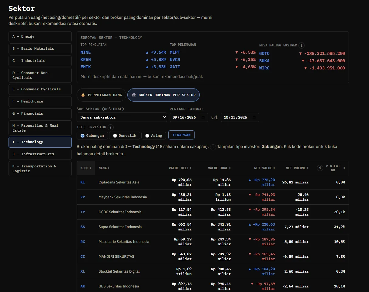Select sector E — Consumer Cyclicals
The width and height of the screenshot is (369, 292).
coord(40,89)
